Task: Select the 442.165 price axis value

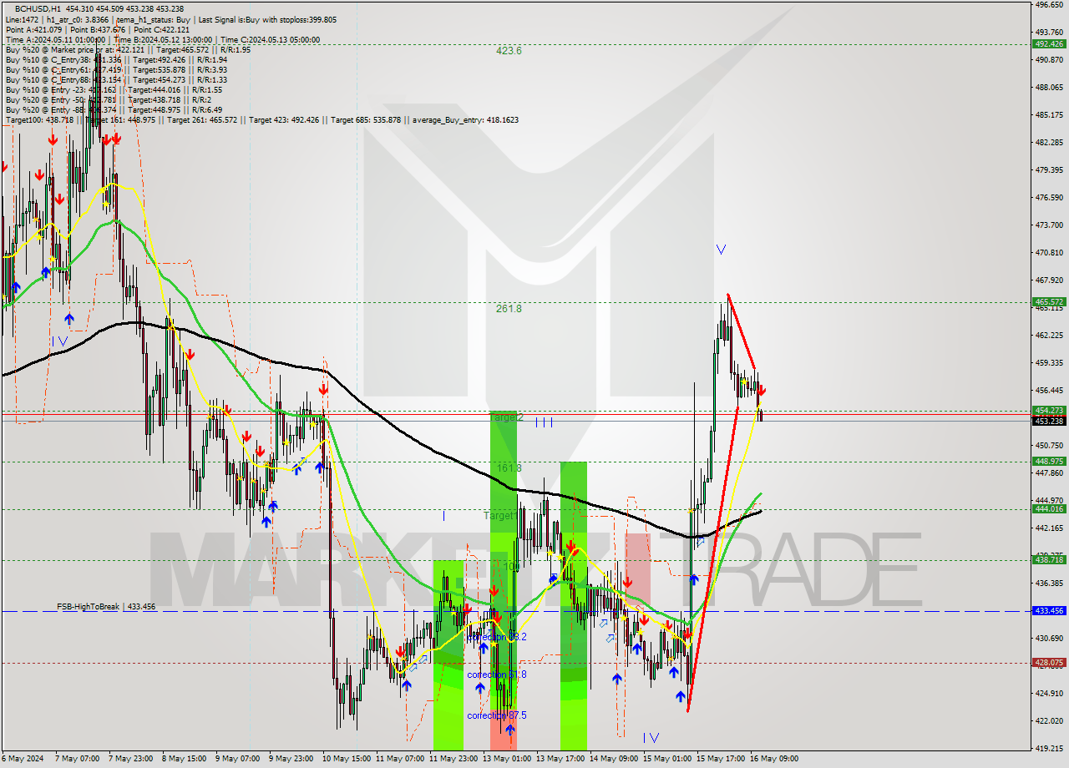Action: click(x=1048, y=528)
